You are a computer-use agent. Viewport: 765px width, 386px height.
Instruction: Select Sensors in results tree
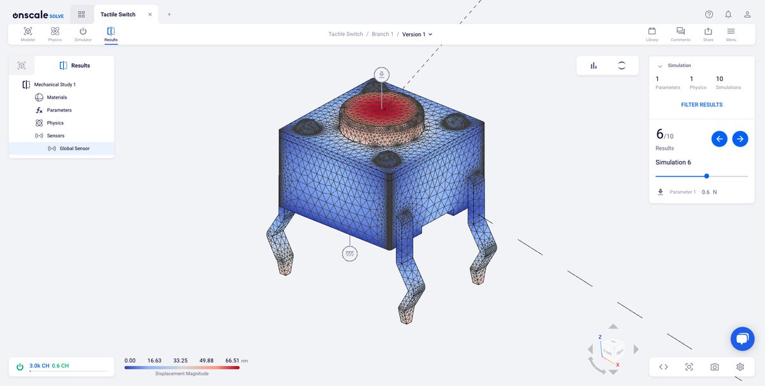point(55,136)
